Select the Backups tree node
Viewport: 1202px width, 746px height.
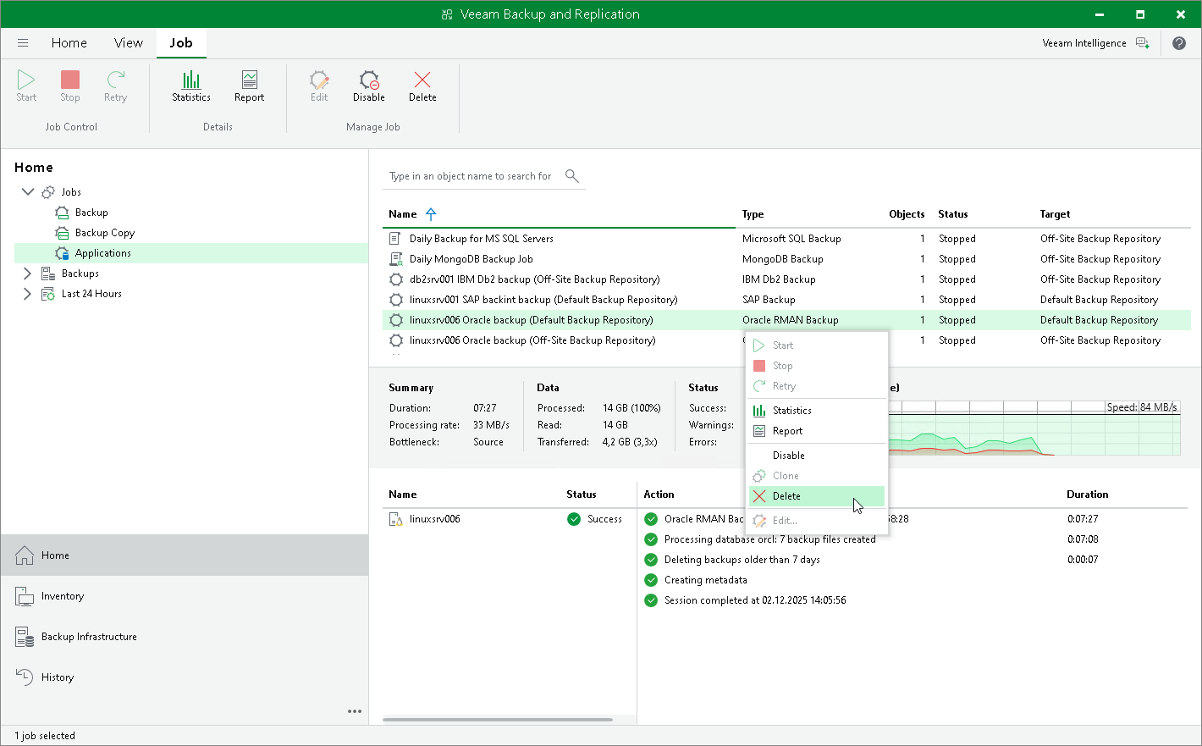point(80,274)
